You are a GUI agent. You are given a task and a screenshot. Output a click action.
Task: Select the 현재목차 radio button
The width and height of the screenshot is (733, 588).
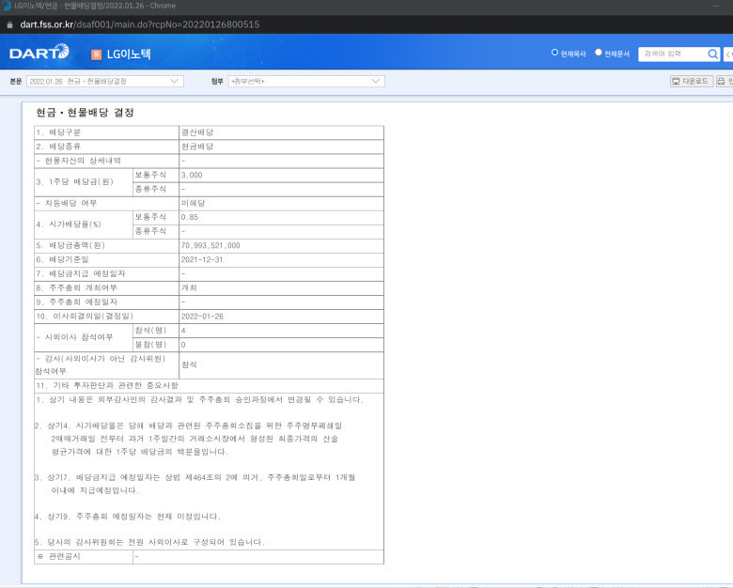[554, 53]
